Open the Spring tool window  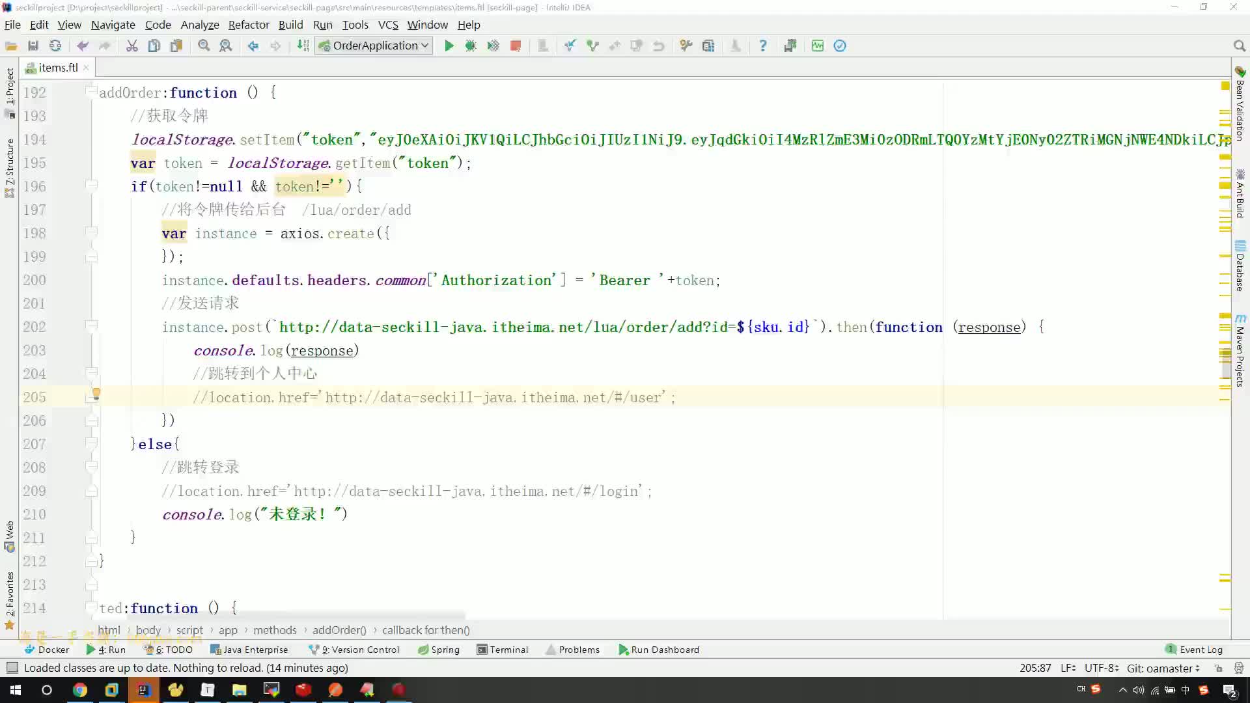[439, 650]
